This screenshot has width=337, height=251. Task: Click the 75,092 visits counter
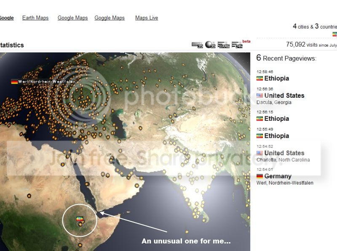(311, 44)
